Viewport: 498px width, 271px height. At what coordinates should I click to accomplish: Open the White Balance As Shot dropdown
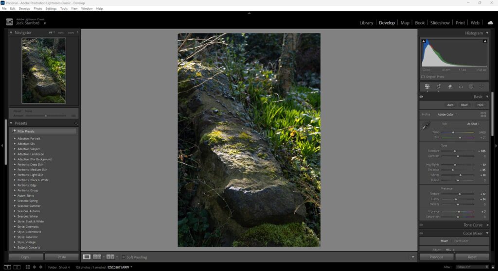point(473,124)
